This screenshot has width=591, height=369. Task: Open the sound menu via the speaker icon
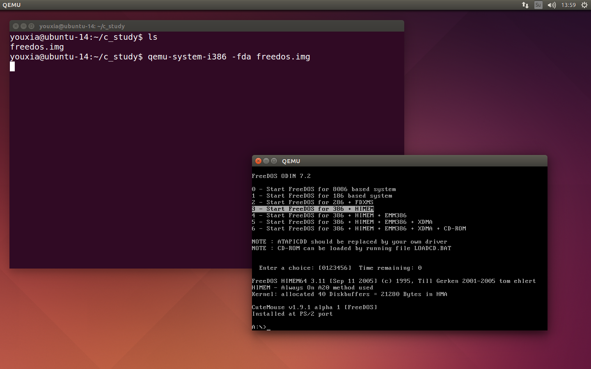(x=551, y=5)
